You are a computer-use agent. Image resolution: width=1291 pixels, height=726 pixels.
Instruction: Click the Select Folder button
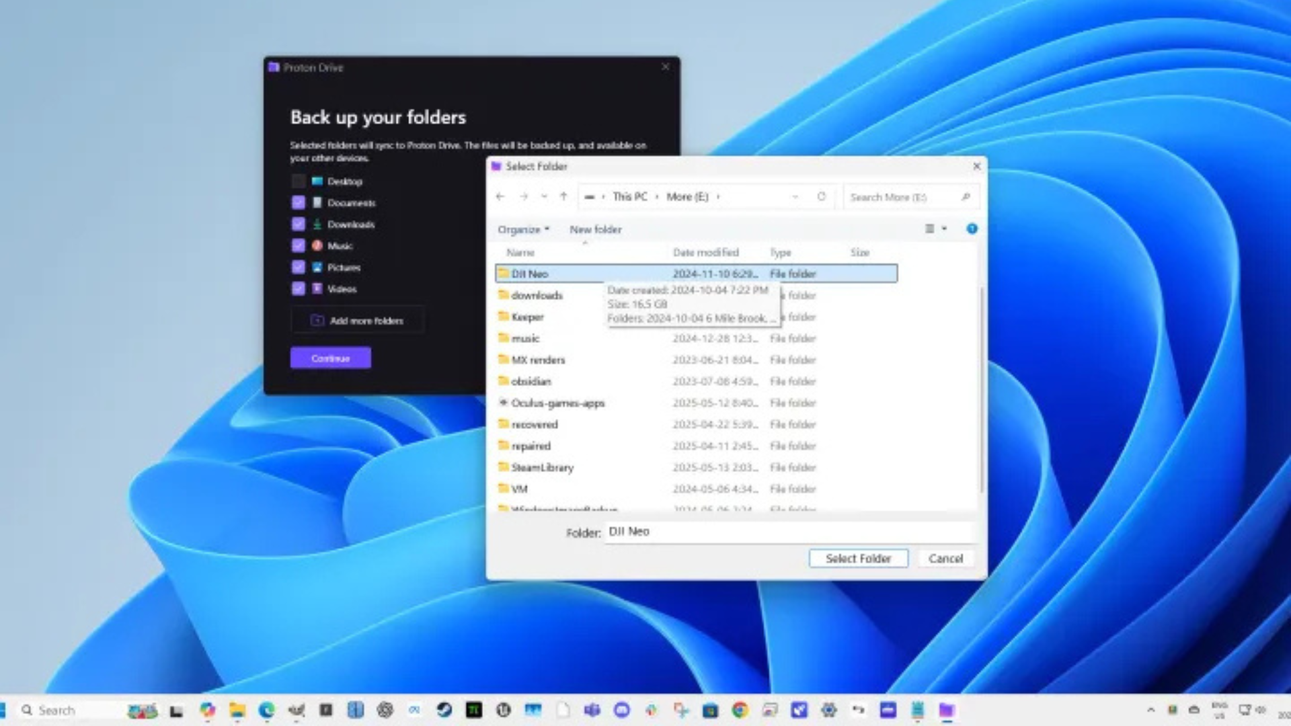858,558
